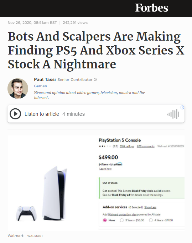Play the Listen to article audio
192x243 pixels.
pyautogui.click(x=15, y=114)
